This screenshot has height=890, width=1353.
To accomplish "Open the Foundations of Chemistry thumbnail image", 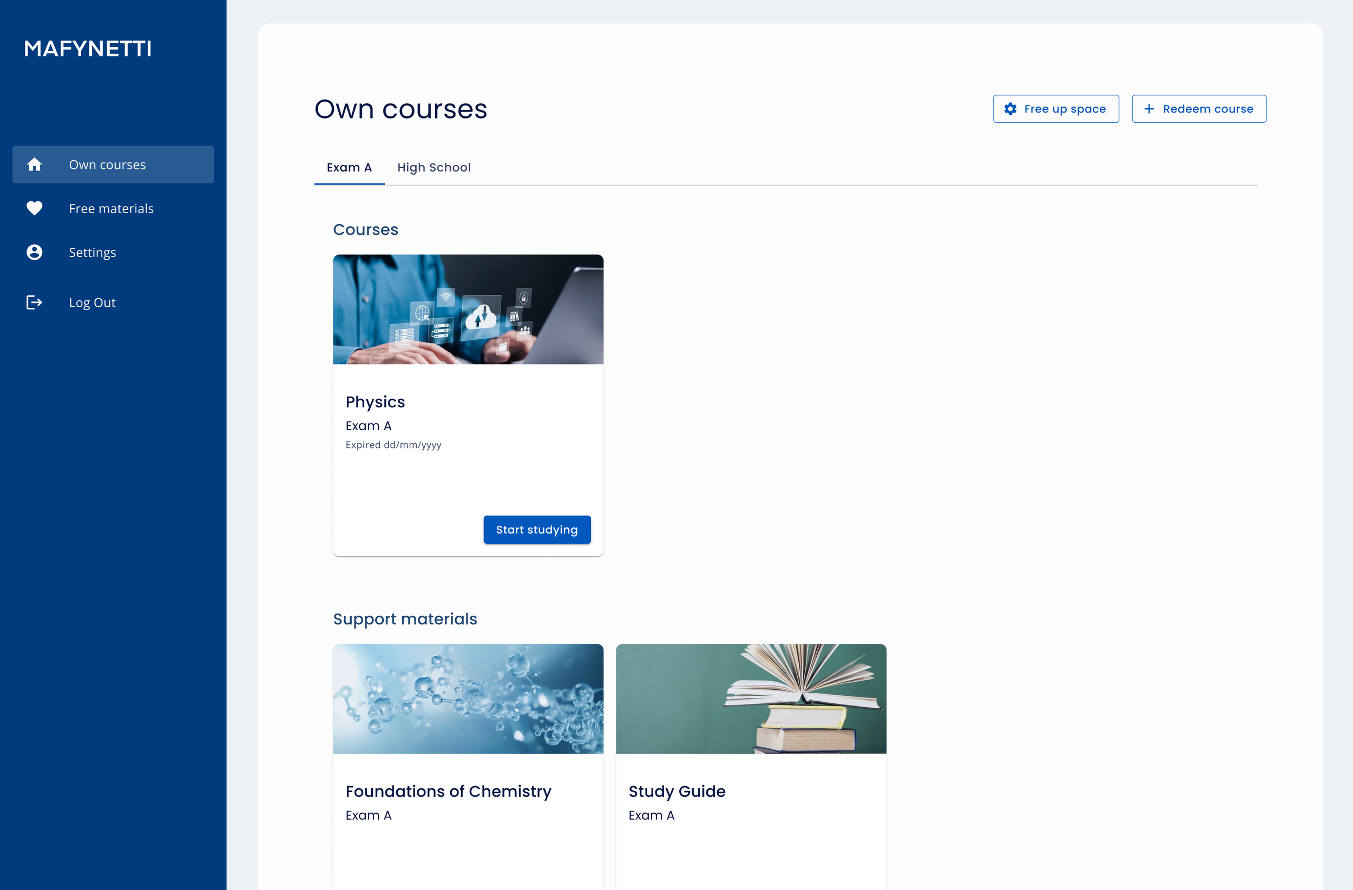I will (468, 698).
